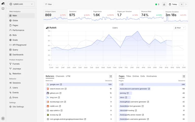The height and width of the screenshot is (122, 195).
Task: Open the Query section
Action: tap(21, 50)
